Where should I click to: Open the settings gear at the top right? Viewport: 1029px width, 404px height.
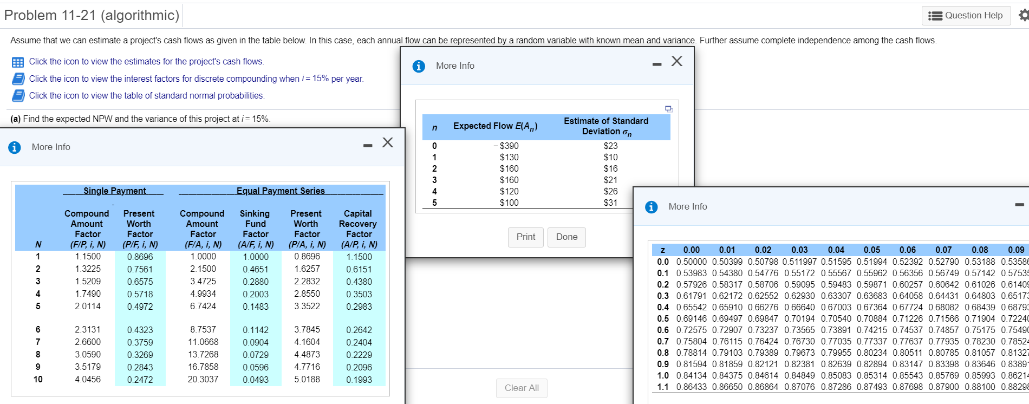tap(1024, 15)
